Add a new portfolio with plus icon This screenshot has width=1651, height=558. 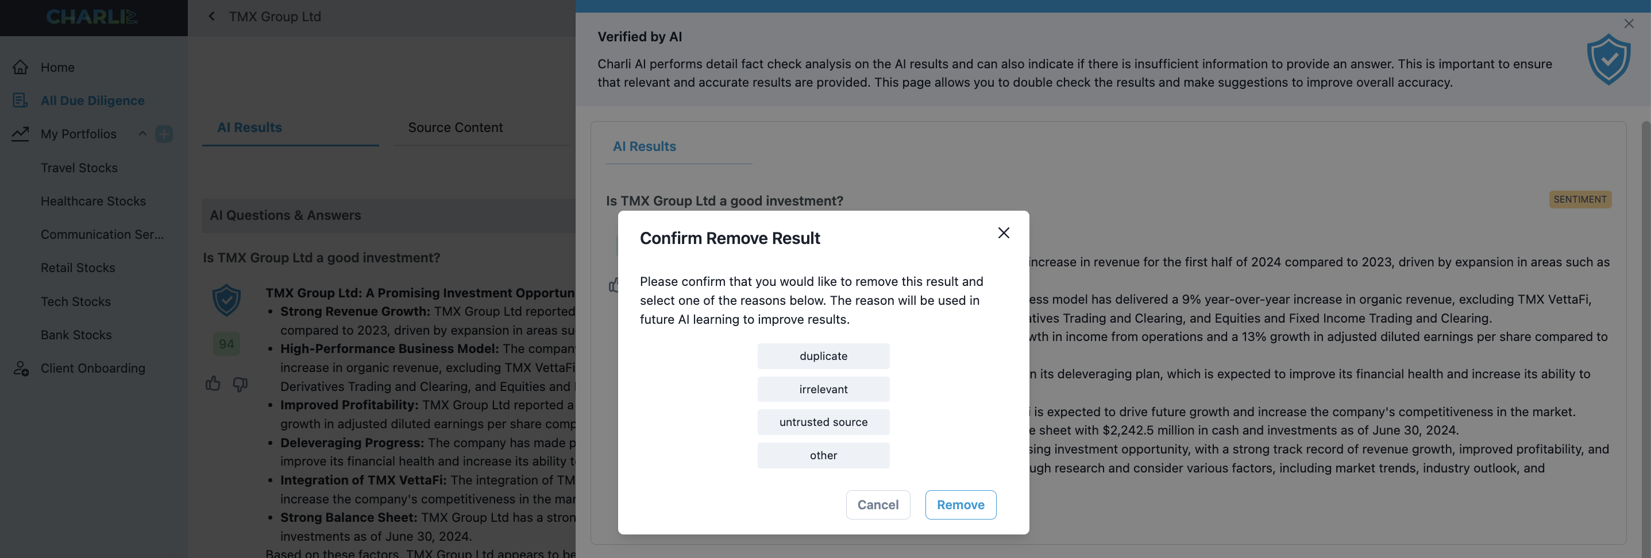point(164,134)
